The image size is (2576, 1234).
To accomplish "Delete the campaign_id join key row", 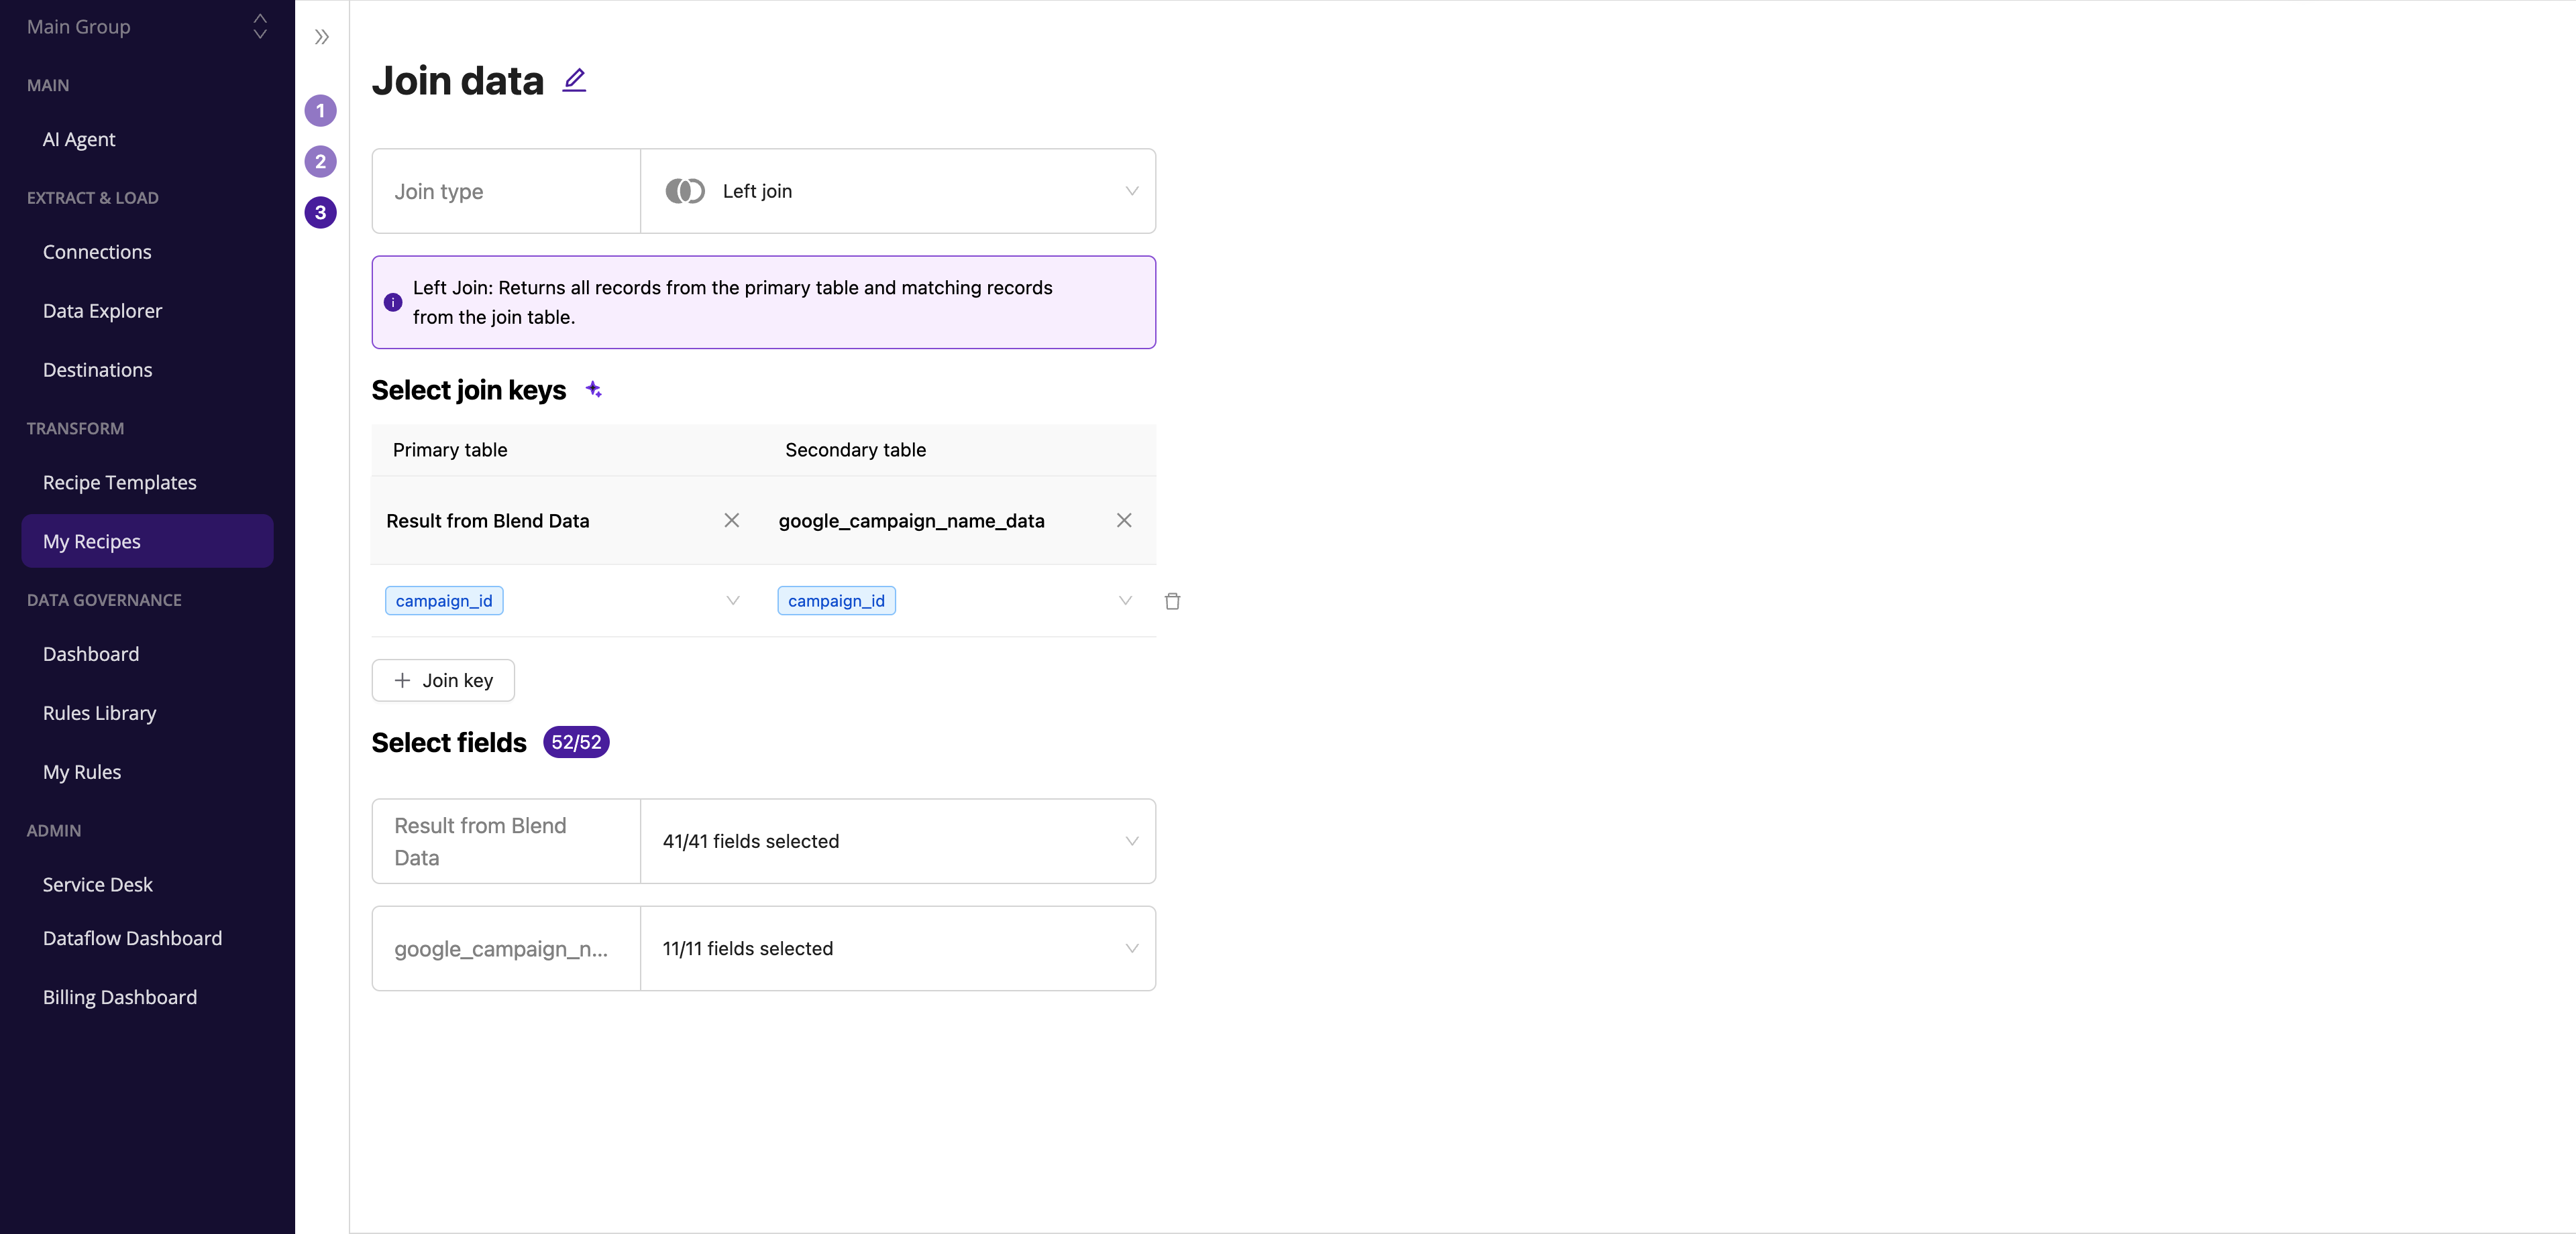I will tap(1172, 601).
